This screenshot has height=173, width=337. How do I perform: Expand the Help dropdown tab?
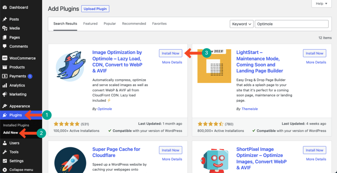(x=322, y=4)
